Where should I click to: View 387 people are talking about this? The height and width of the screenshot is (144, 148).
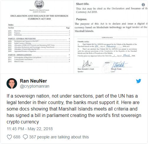click(x=59, y=137)
